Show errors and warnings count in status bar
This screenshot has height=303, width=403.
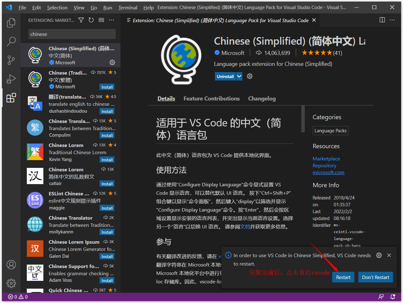[x=18, y=297]
